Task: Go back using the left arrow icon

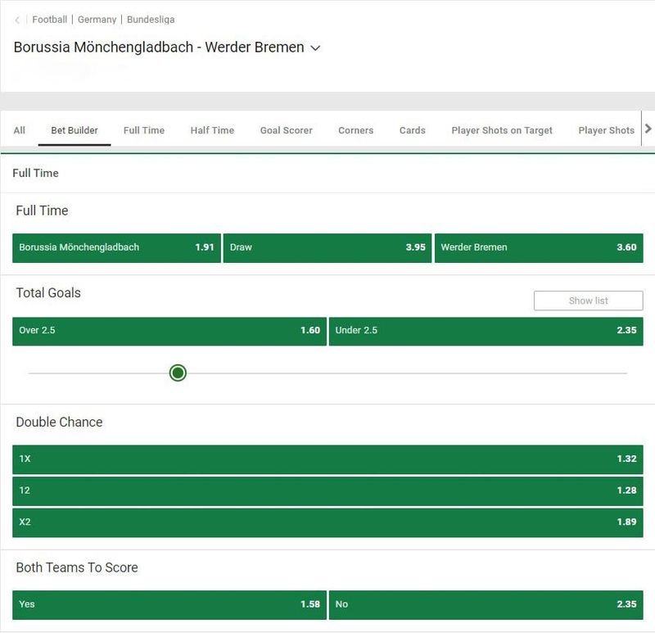Action: (17, 20)
